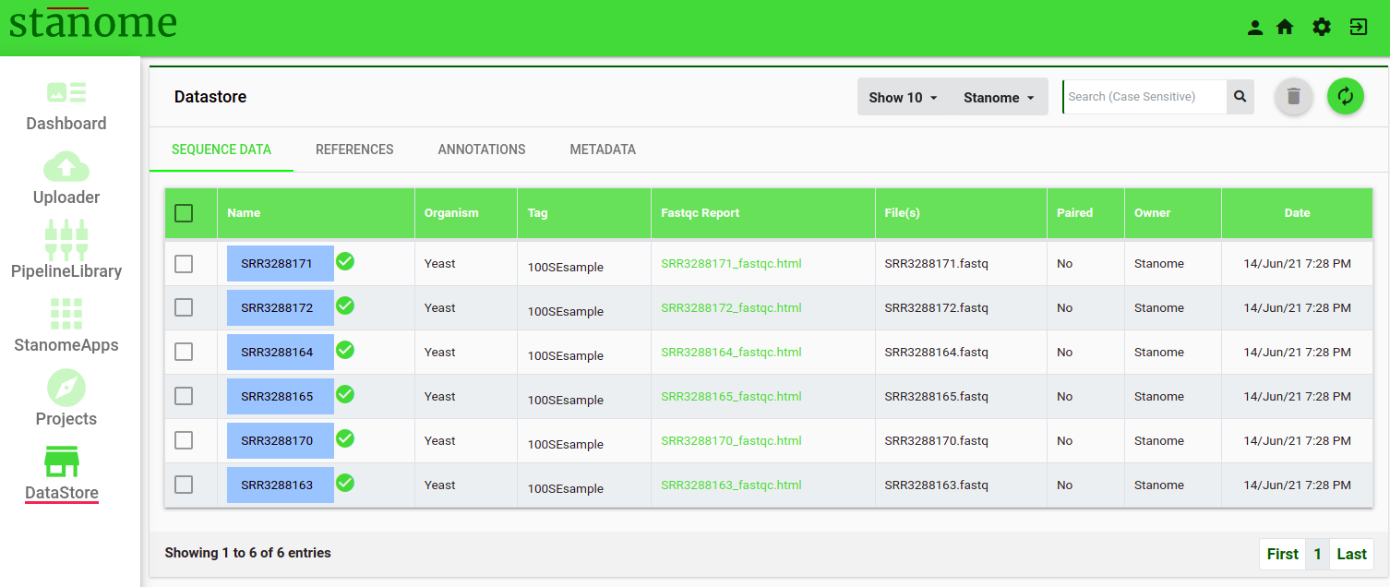The image size is (1390, 587).
Task: Open the Uploader cloud icon
Action: pos(66,166)
